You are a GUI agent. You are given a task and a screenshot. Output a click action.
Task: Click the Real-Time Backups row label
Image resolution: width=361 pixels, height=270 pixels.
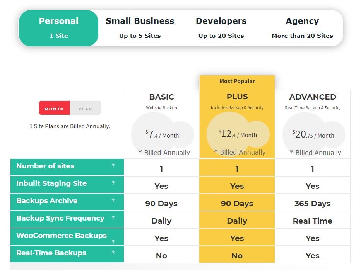pyautogui.click(x=51, y=253)
